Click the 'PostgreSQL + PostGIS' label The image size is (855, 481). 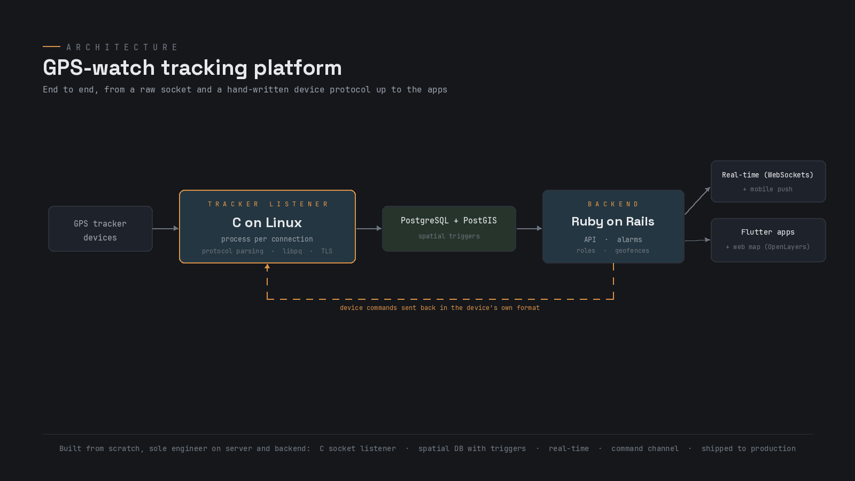click(x=449, y=220)
